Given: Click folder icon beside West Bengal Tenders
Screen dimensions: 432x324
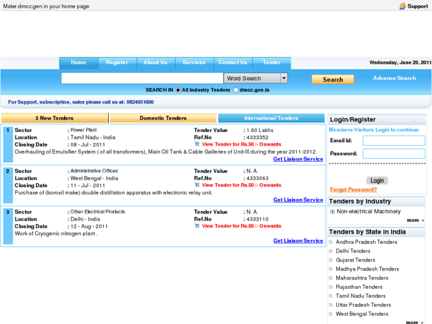Looking at the screenshot, I should point(331,314).
